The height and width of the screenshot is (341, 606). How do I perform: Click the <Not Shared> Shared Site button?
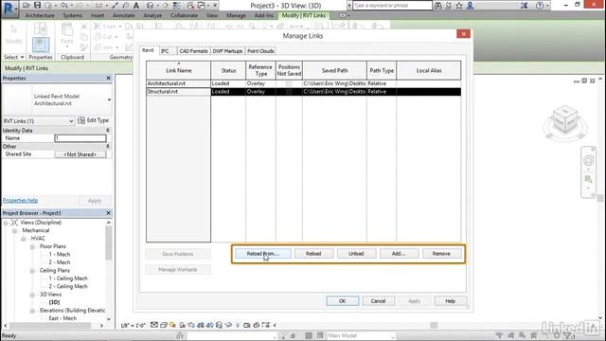[80, 154]
